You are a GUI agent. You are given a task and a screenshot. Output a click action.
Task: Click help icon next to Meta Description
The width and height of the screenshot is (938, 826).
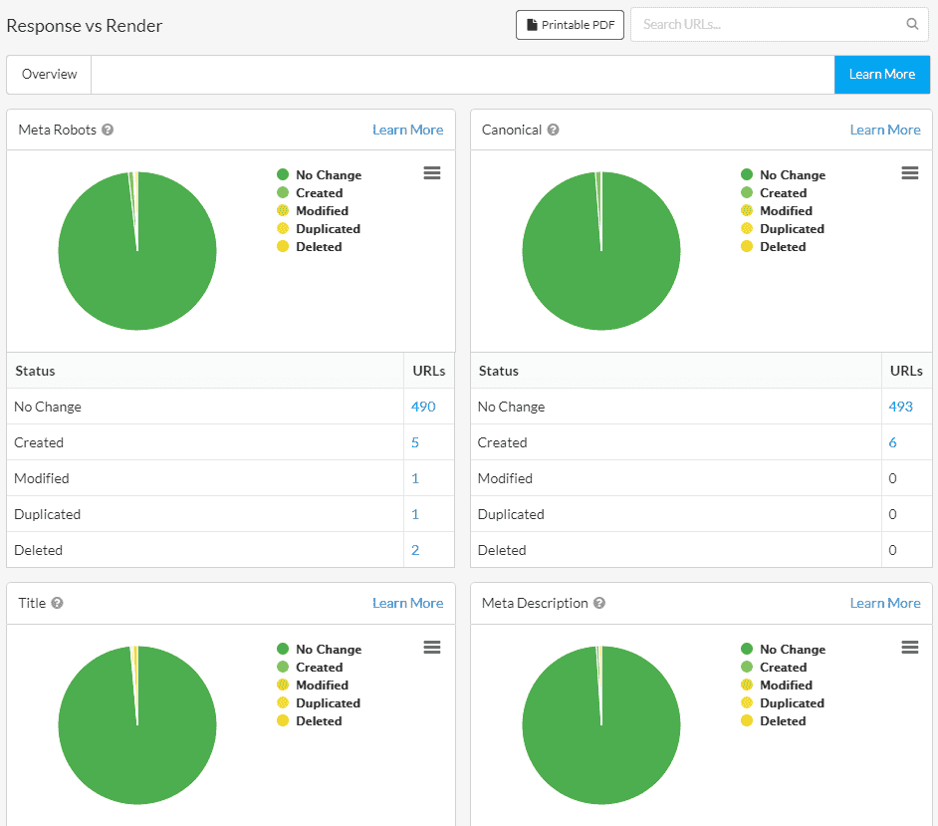pyautogui.click(x=599, y=604)
